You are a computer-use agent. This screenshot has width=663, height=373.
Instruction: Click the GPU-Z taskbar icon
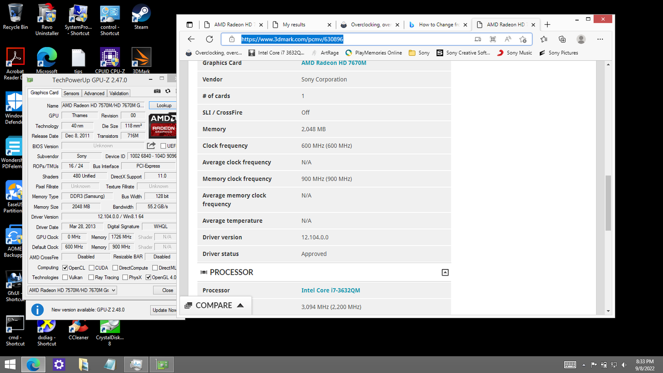(162, 364)
